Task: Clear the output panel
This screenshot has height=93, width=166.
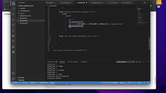Action: 137,62
